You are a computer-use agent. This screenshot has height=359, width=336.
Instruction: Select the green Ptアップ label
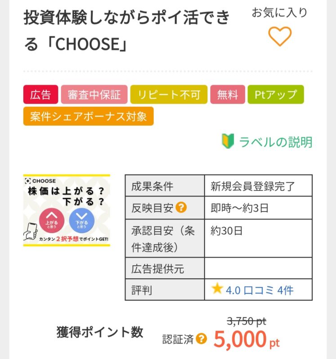(x=276, y=95)
